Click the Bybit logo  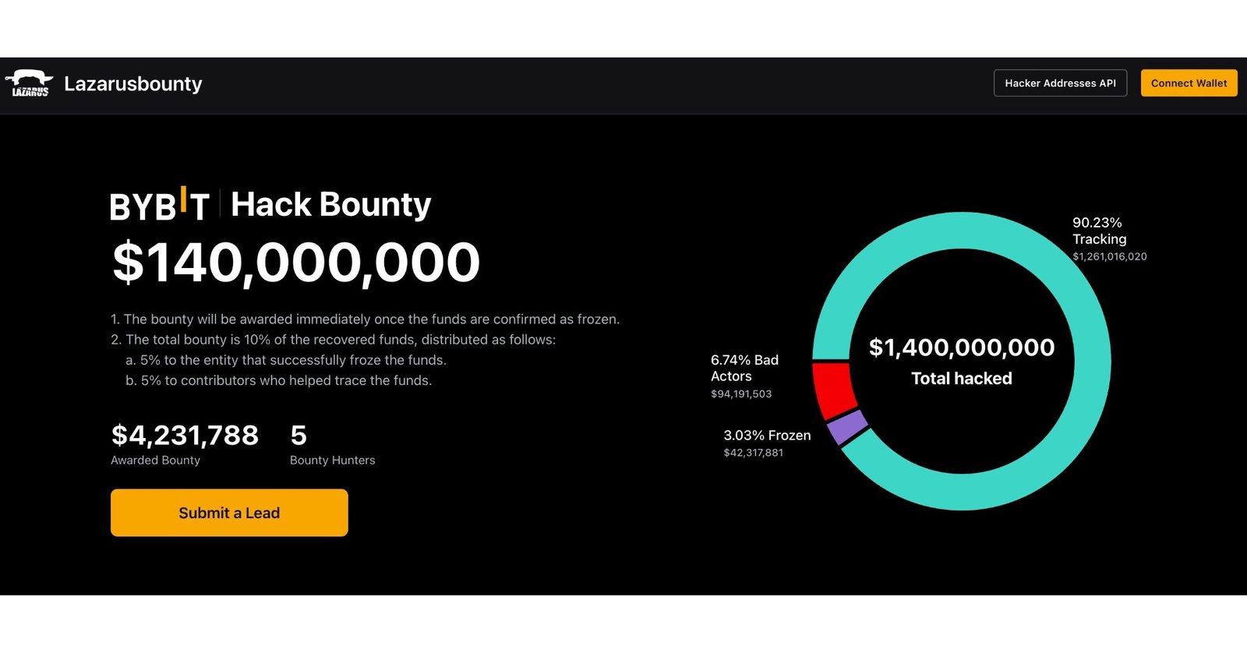click(x=160, y=205)
